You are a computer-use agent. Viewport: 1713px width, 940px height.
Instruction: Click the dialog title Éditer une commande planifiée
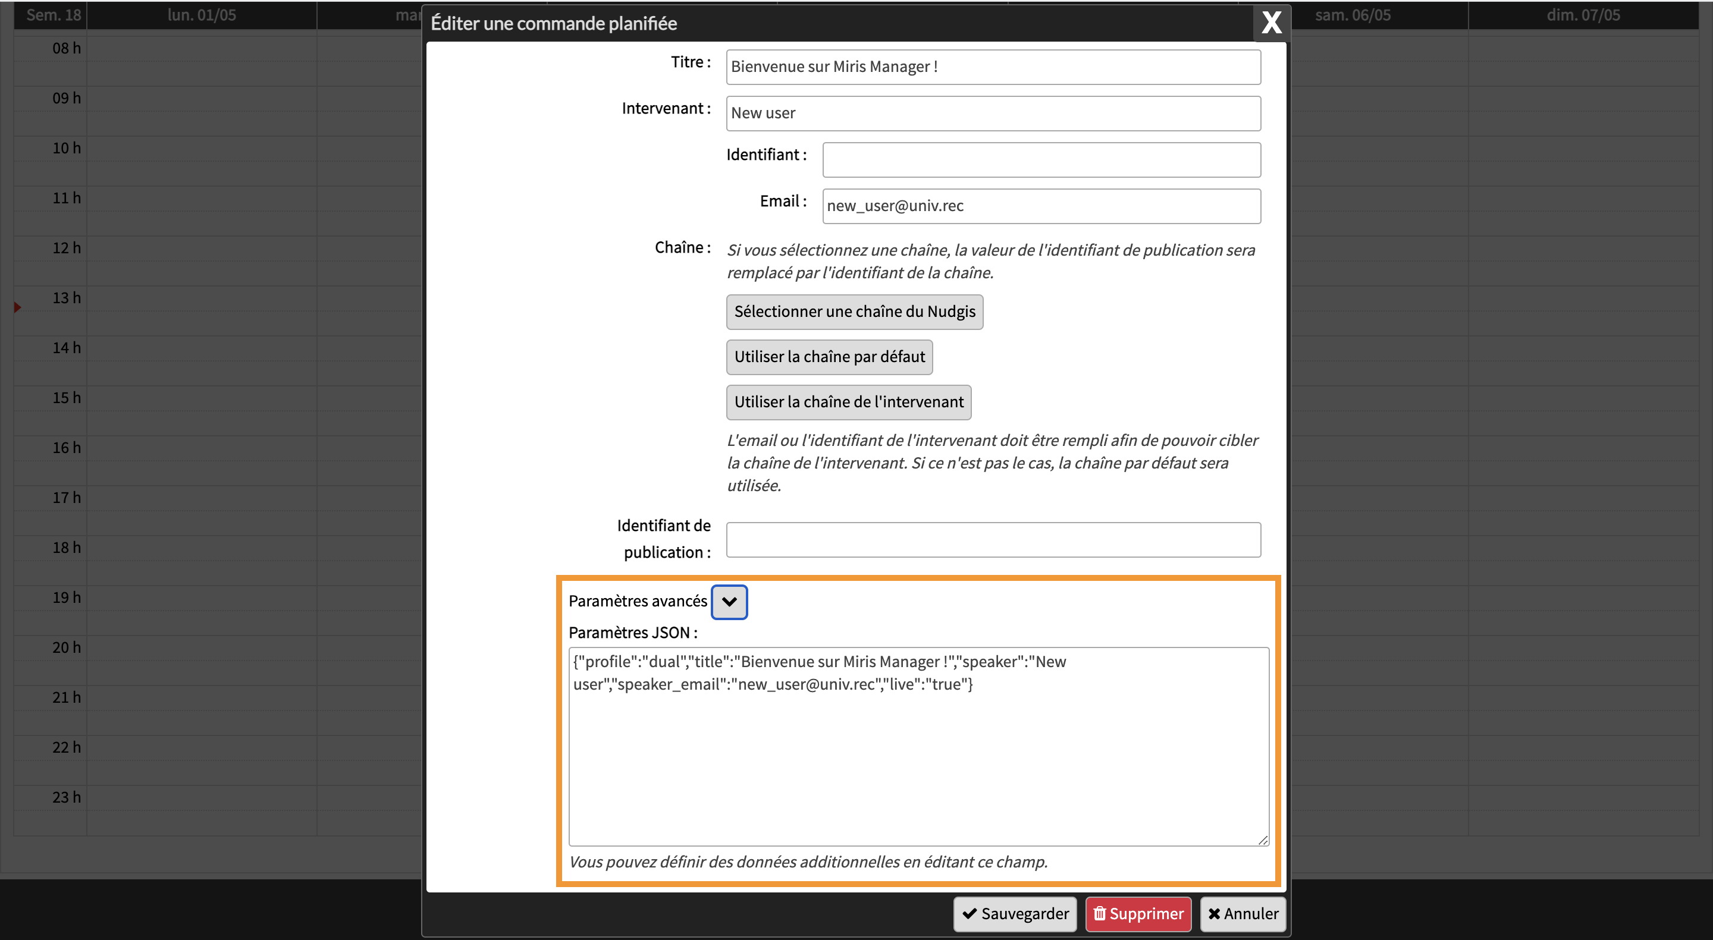point(553,23)
